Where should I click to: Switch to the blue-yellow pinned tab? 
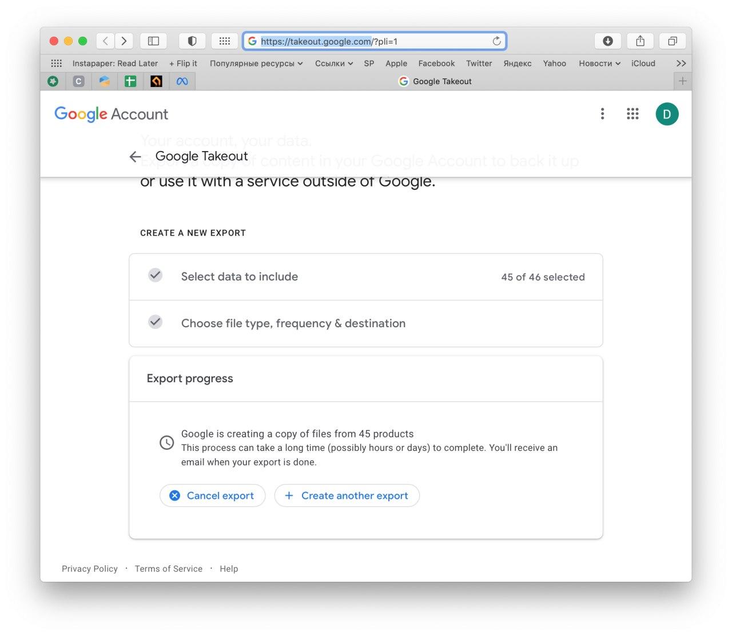click(105, 81)
